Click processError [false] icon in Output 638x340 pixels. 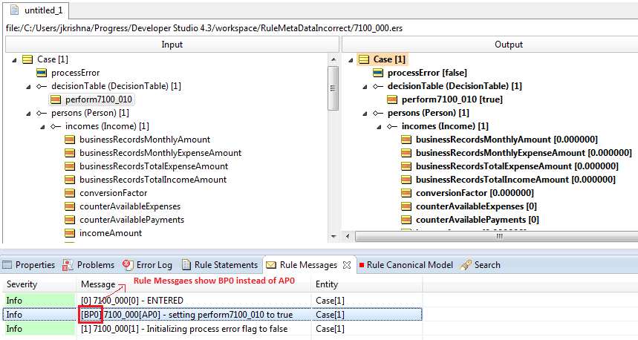(x=378, y=73)
